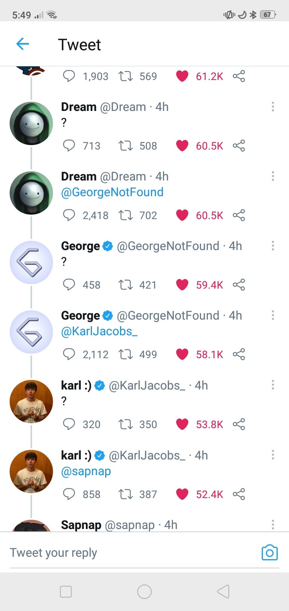The height and width of the screenshot is (611, 289).
Task: Open overflow menu on George's @KarlJacobs_ tweet
Action: click(x=273, y=316)
